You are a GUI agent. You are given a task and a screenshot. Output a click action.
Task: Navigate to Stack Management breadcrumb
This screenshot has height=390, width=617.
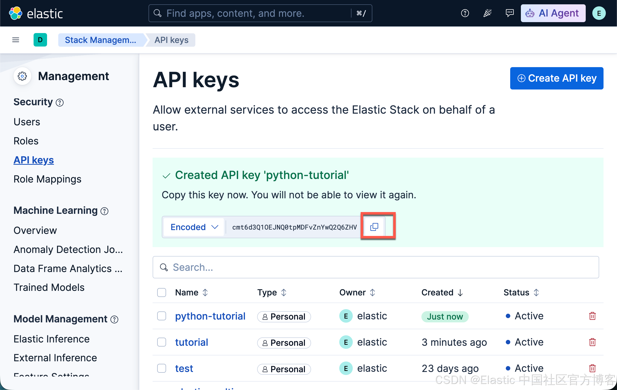(x=101, y=40)
